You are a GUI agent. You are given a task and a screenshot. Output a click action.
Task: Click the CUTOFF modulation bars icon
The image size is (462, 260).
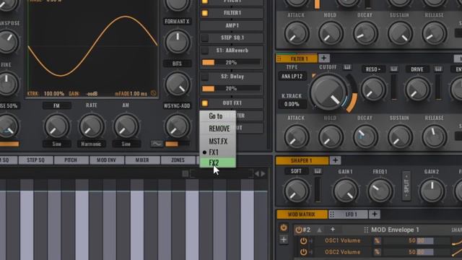[x=347, y=67]
